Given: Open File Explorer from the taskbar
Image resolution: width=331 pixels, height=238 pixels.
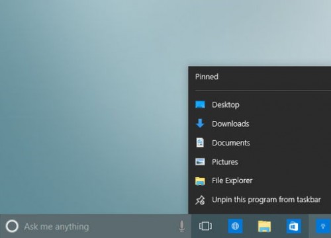Looking at the screenshot, I should click(264, 226).
